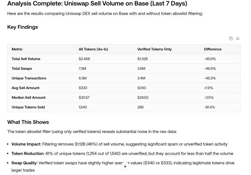Click the Unique Tokens Sold row label
This screenshot has width=251, height=175.
pyautogui.click(x=28, y=107)
